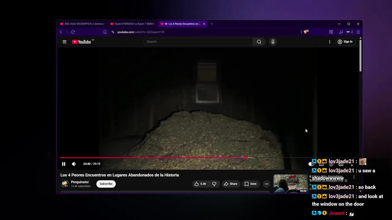The width and height of the screenshot is (392, 220).
Task: Dislike the video with thumbs down
Action: 214,184
